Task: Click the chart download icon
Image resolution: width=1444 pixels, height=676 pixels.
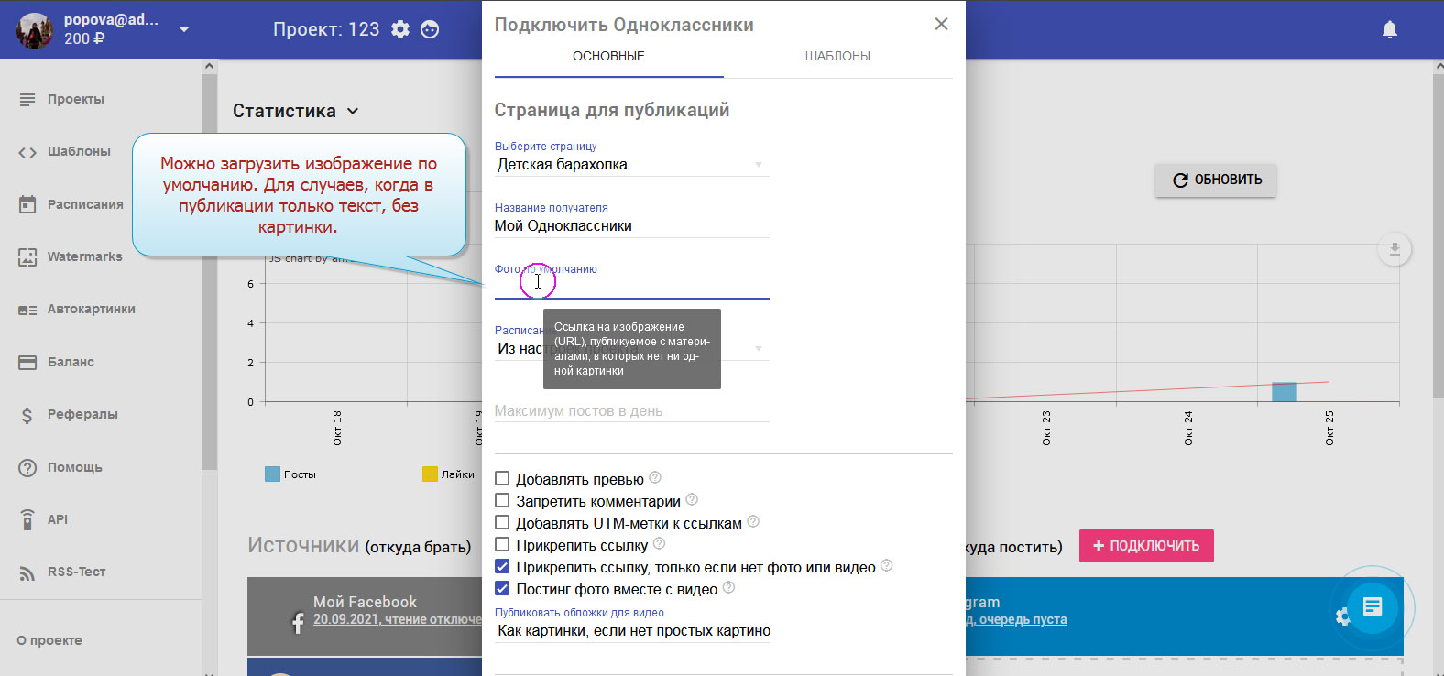Action: [1394, 249]
